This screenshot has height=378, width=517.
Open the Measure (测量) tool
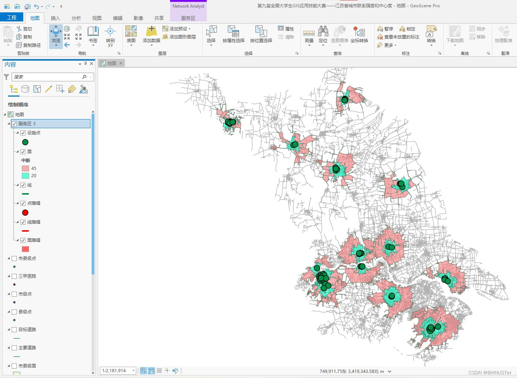309,34
